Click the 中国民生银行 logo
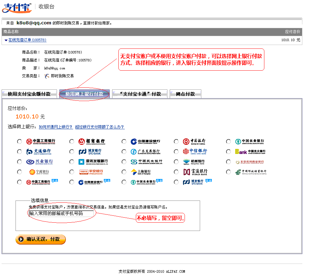The image size is (309, 274). 146,162
